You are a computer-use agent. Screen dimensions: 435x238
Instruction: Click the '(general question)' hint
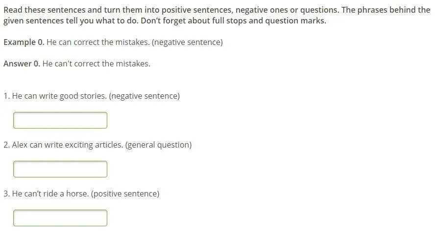[158, 145]
